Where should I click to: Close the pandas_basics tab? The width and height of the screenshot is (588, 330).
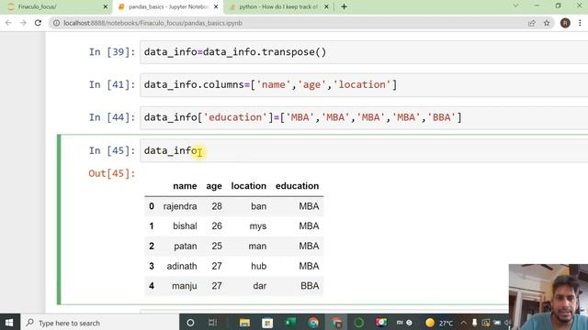[x=216, y=6]
